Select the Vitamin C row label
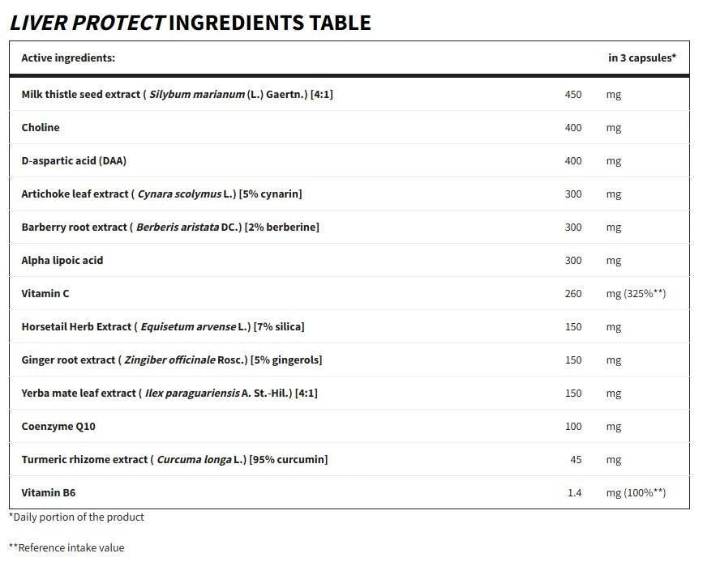 coord(45,293)
